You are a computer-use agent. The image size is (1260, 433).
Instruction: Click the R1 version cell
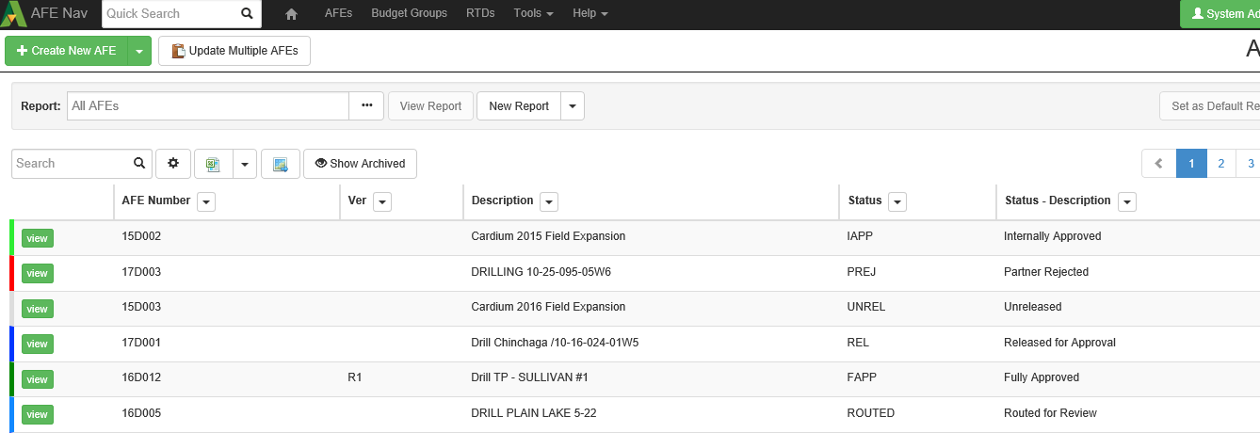coord(355,377)
